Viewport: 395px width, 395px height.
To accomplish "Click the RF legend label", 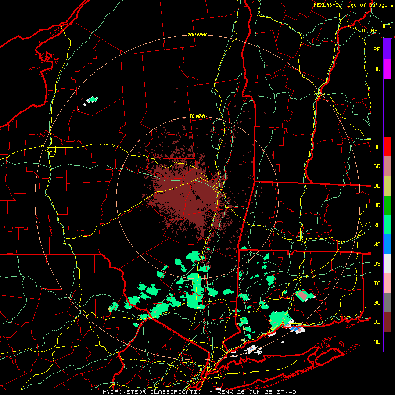I will pos(377,49).
